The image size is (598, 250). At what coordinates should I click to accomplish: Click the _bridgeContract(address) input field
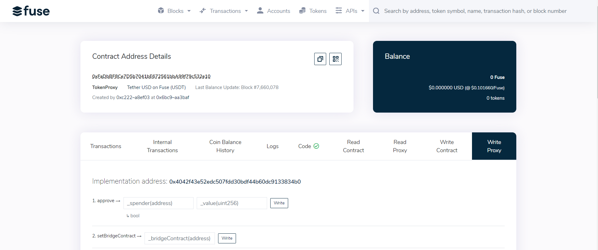click(x=180, y=238)
